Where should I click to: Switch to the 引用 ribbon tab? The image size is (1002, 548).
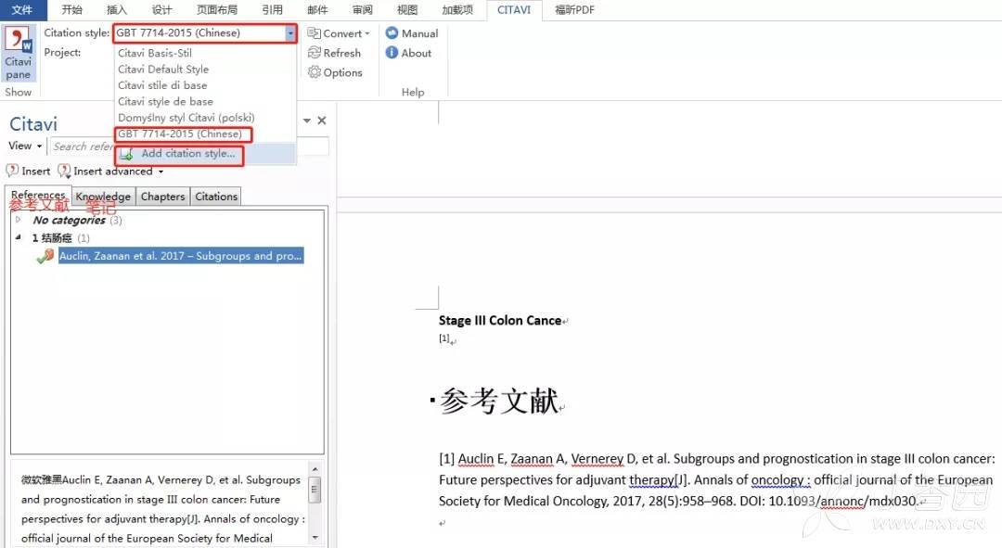pos(272,9)
